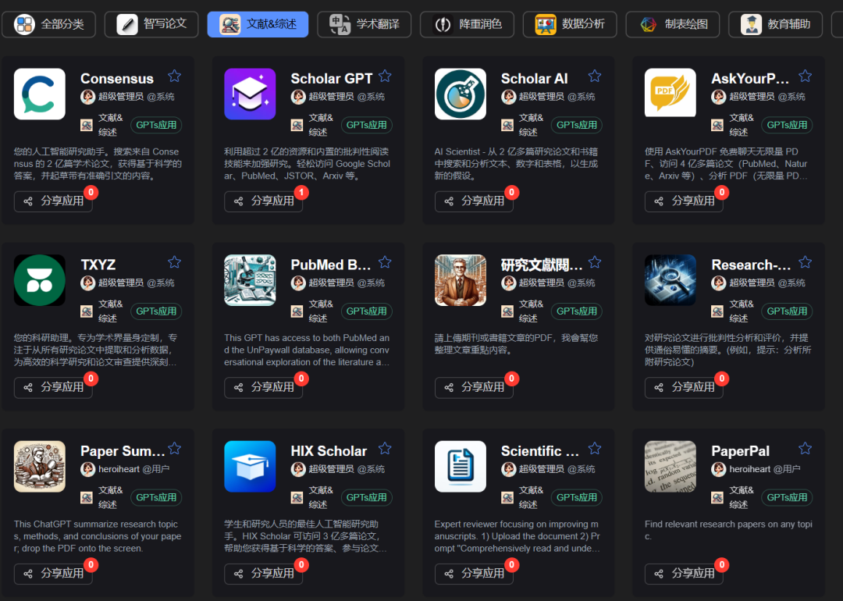843x601 pixels.
Task: Switch to the 学术翻译 category tab
Action: pos(364,24)
